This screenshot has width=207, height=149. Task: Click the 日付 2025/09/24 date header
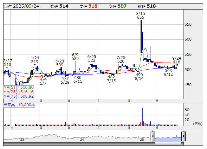[21, 6]
